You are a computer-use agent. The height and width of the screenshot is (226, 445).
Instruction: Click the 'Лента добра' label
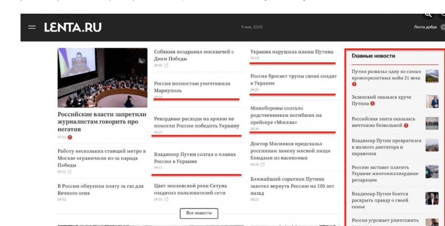point(425,27)
